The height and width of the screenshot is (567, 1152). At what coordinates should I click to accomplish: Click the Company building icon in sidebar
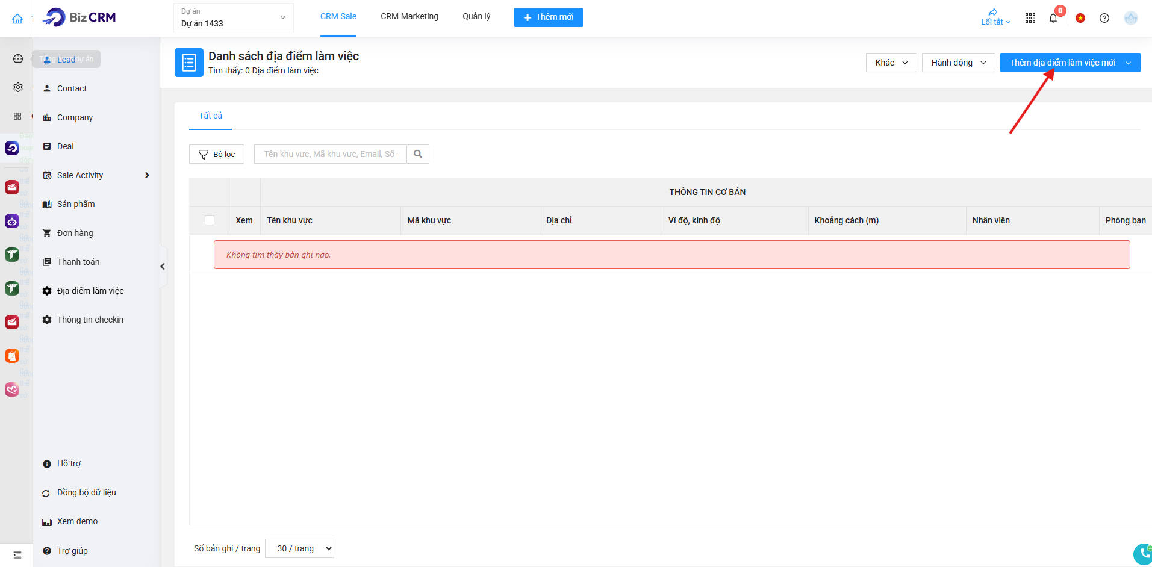point(47,117)
